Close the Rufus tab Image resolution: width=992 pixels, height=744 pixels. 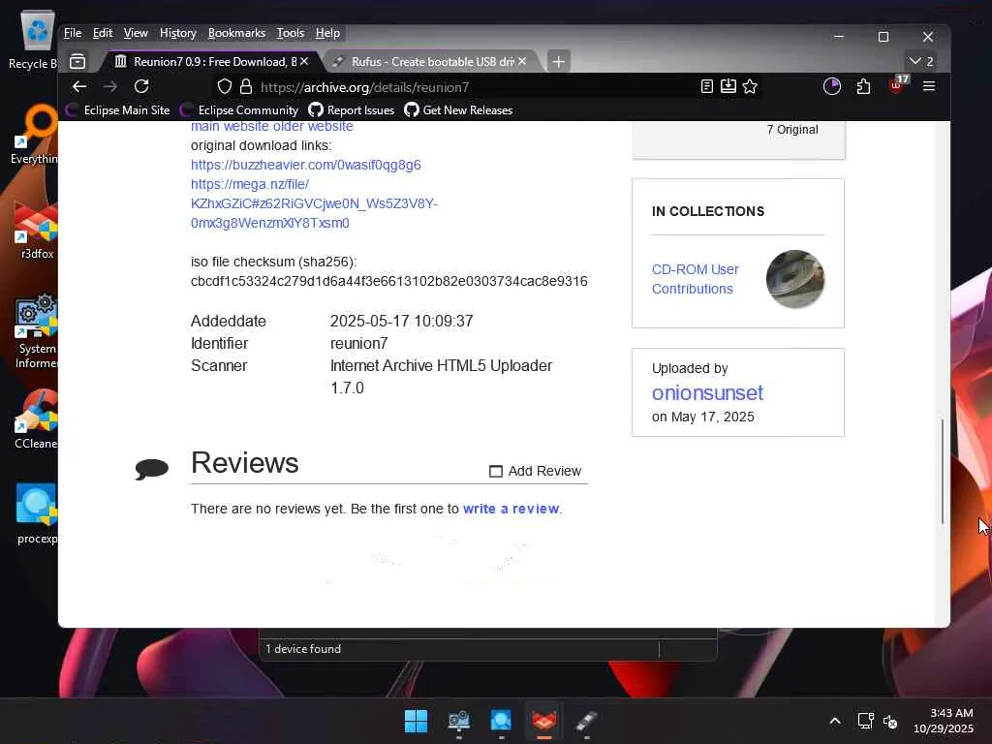522,61
